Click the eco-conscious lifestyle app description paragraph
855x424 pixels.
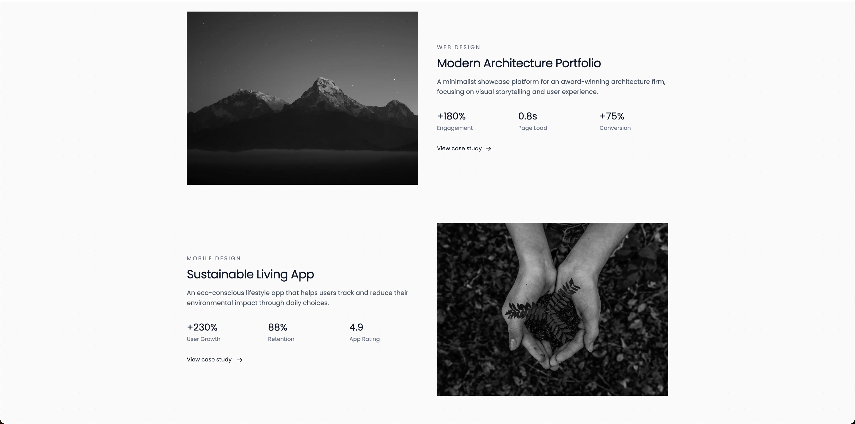(297, 298)
